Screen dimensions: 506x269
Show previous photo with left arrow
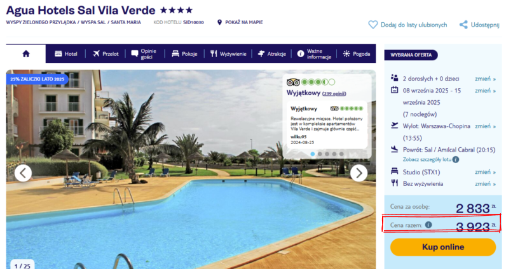pos(23,173)
